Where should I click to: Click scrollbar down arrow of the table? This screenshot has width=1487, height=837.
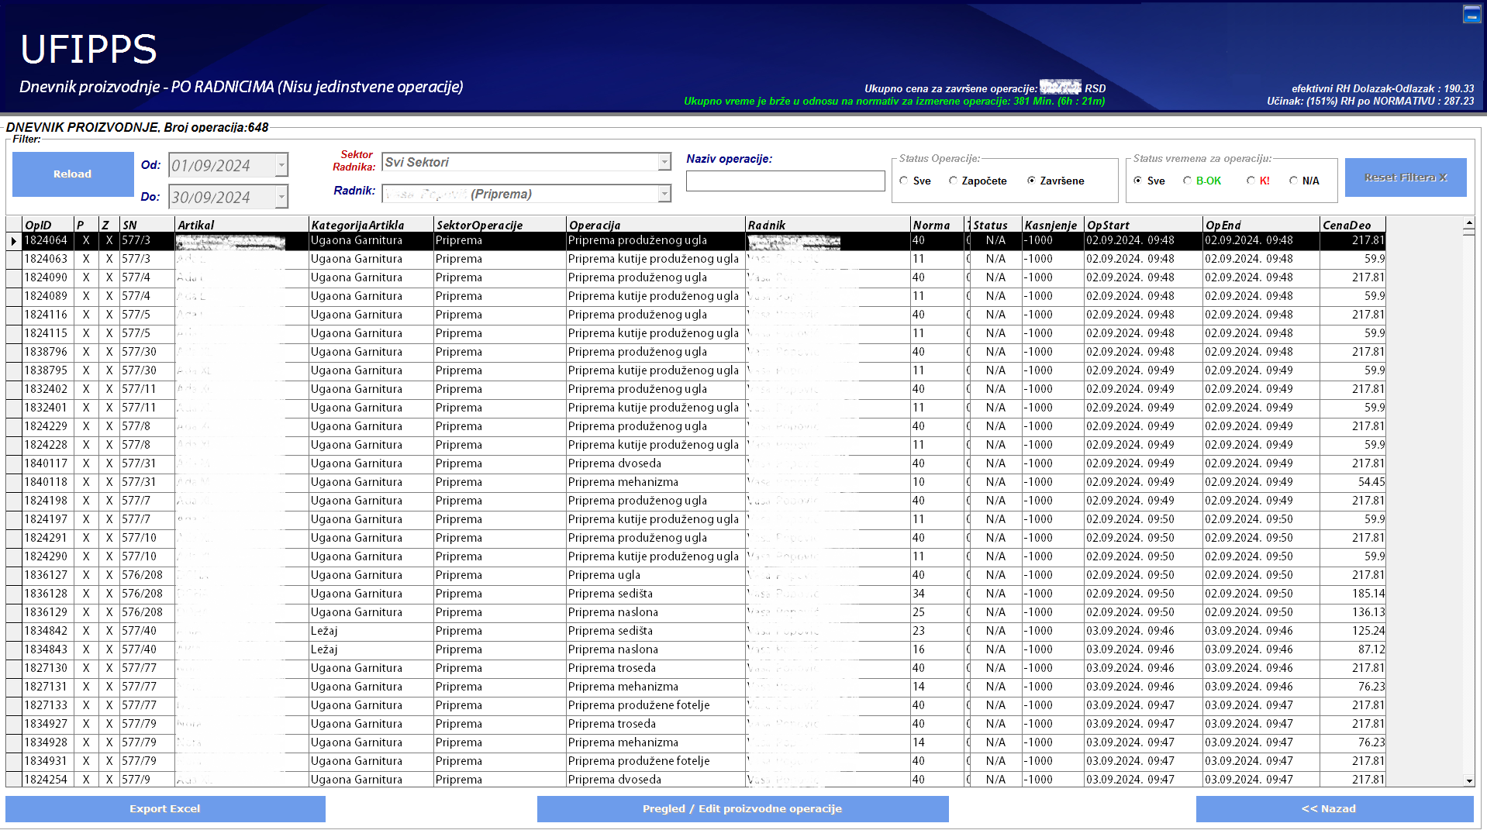point(1468,781)
